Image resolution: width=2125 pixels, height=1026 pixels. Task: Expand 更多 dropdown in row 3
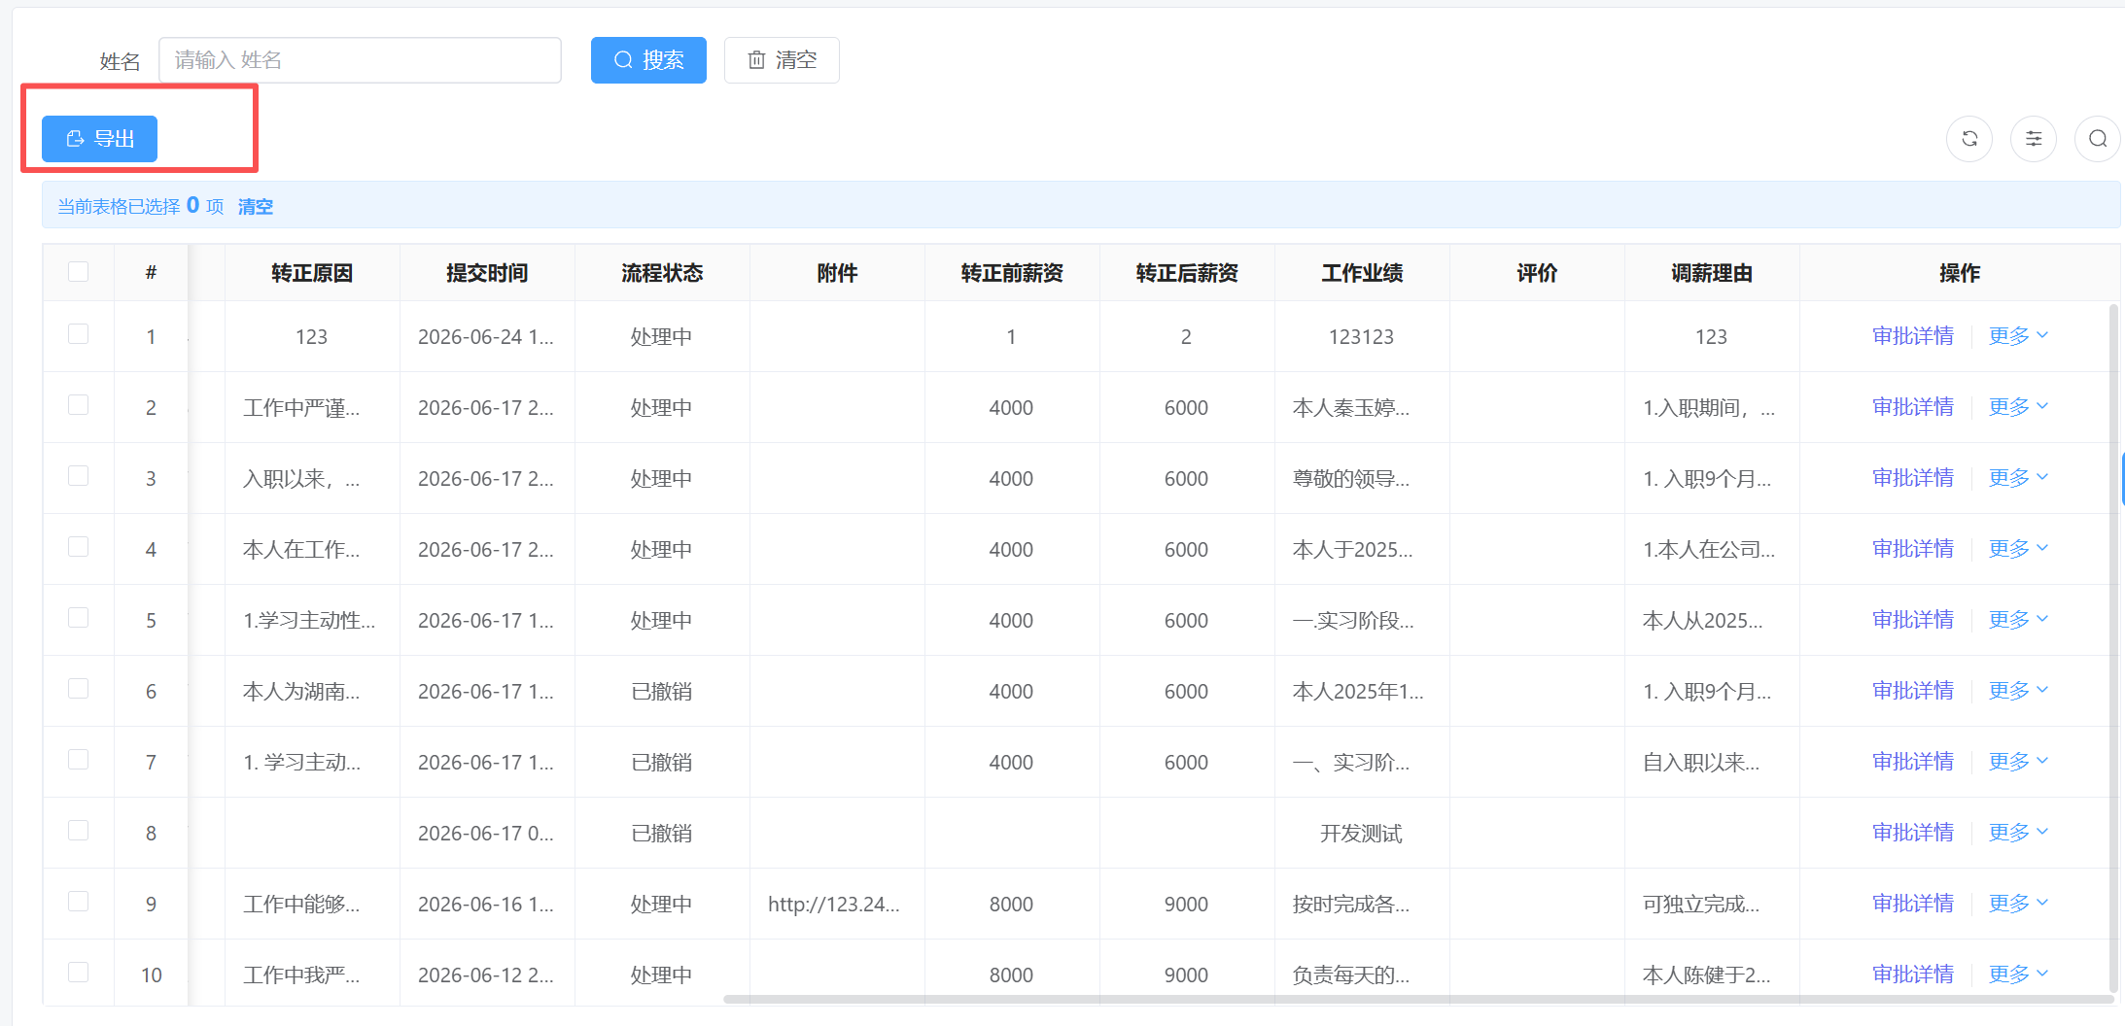click(x=2018, y=478)
